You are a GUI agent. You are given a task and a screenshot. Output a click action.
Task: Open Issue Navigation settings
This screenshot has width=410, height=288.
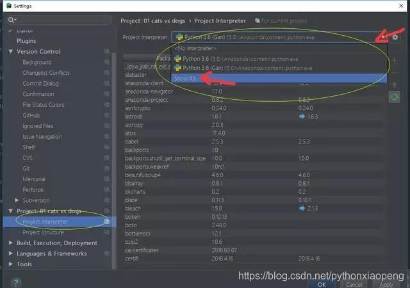(x=42, y=137)
